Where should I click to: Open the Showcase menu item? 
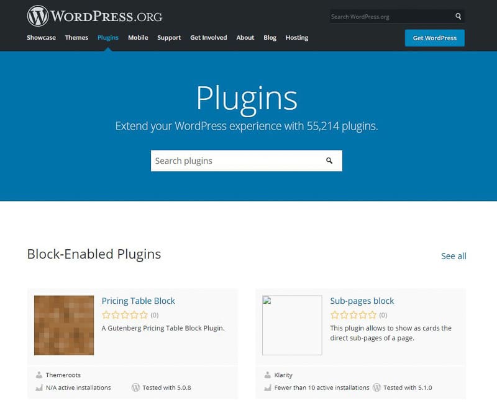click(41, 38)
